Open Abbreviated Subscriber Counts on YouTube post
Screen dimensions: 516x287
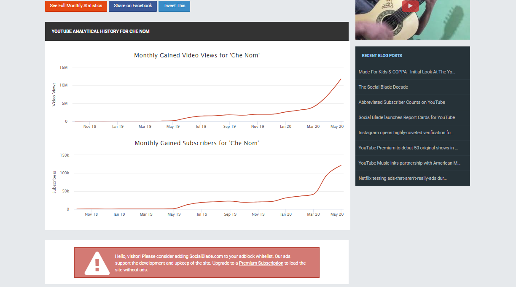402,102
